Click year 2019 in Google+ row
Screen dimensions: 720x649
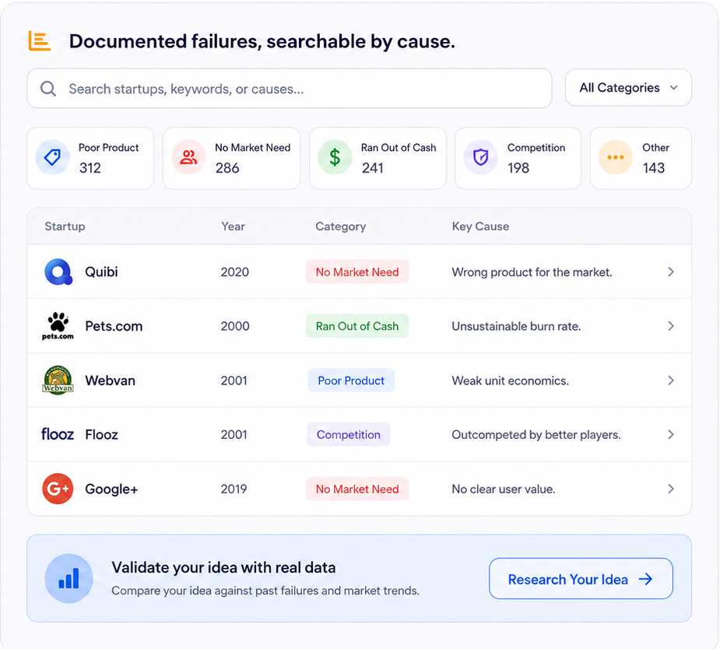tap(234, 489)
